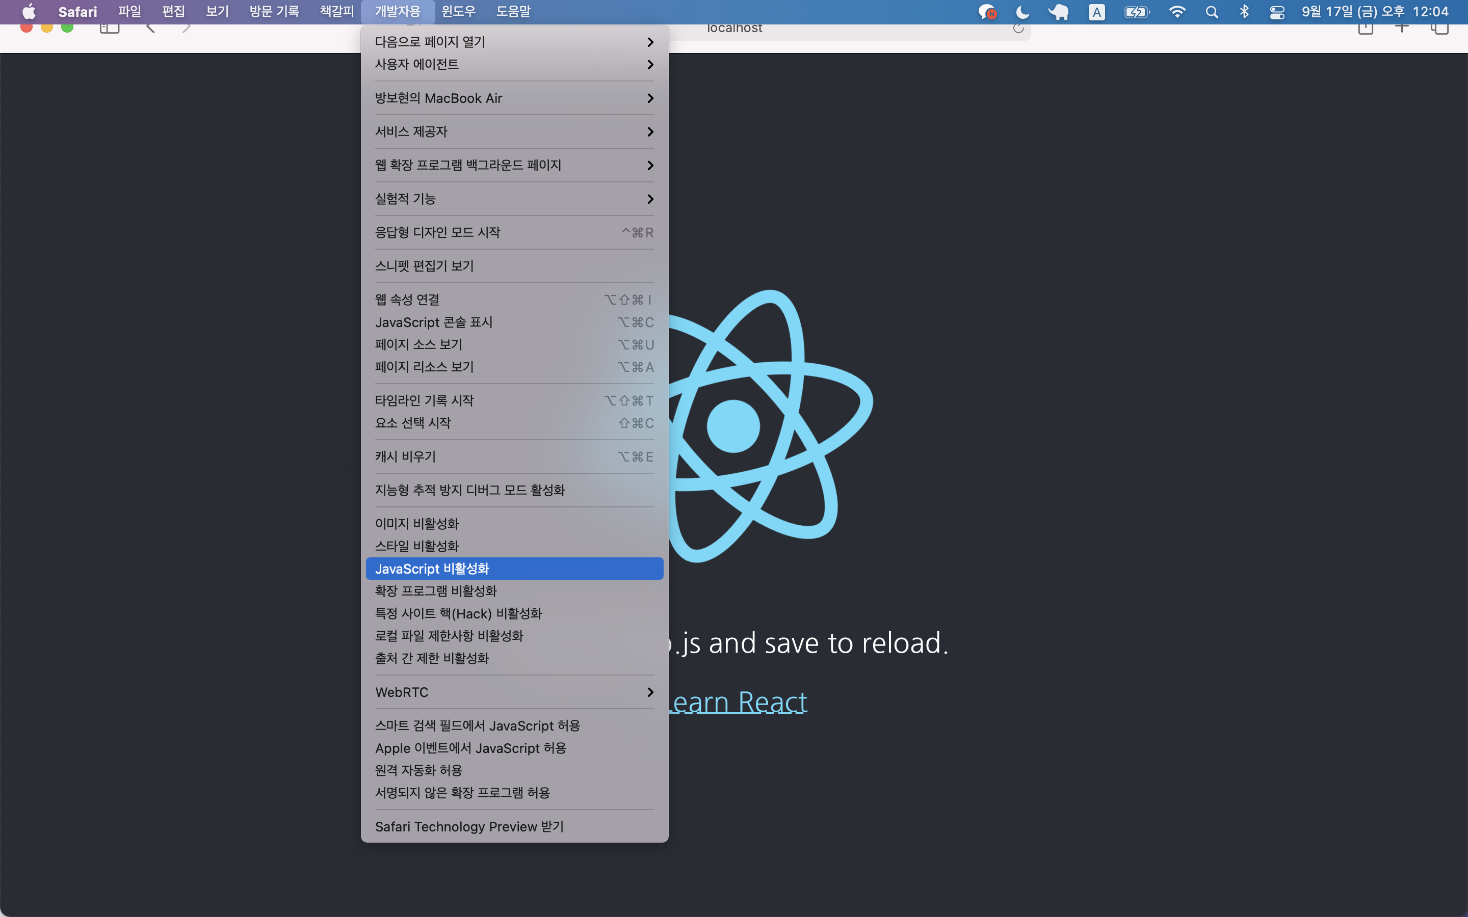This screenshot has height=917, width=1468.
Task: Click the input source A icon
Action: [1096, 12]
